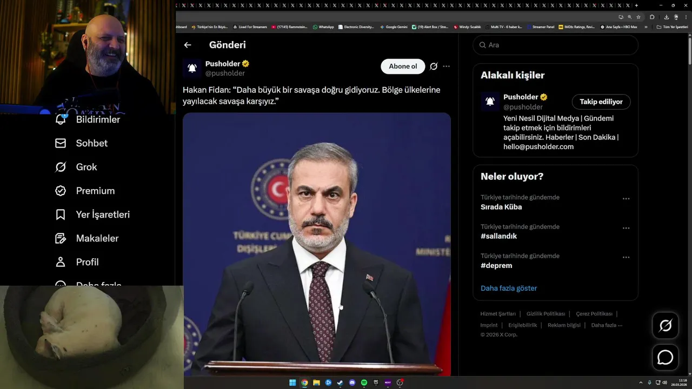Image resolution: width=692 pixels, height=389 pixels.
Task: Open the Livad For Streamers bookmark
Action: pyautogui.click(x=250, y=26)
